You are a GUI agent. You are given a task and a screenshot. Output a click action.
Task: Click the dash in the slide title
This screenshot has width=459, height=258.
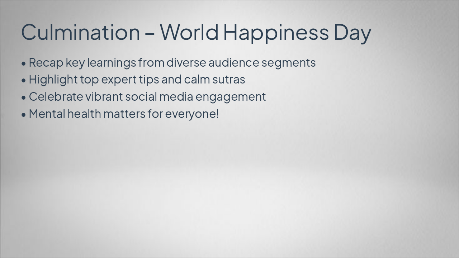coord(150,33)
